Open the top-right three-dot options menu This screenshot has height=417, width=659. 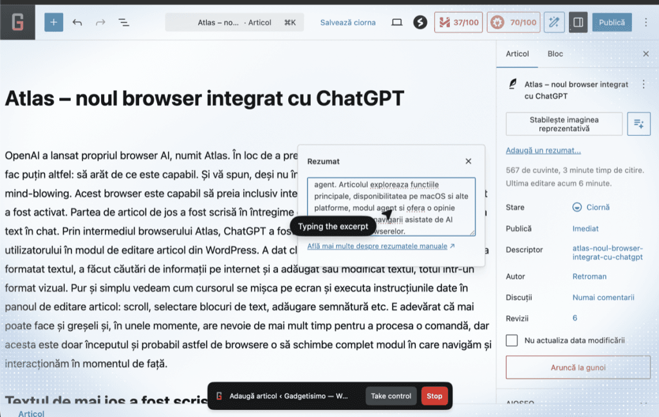[646, 23]
